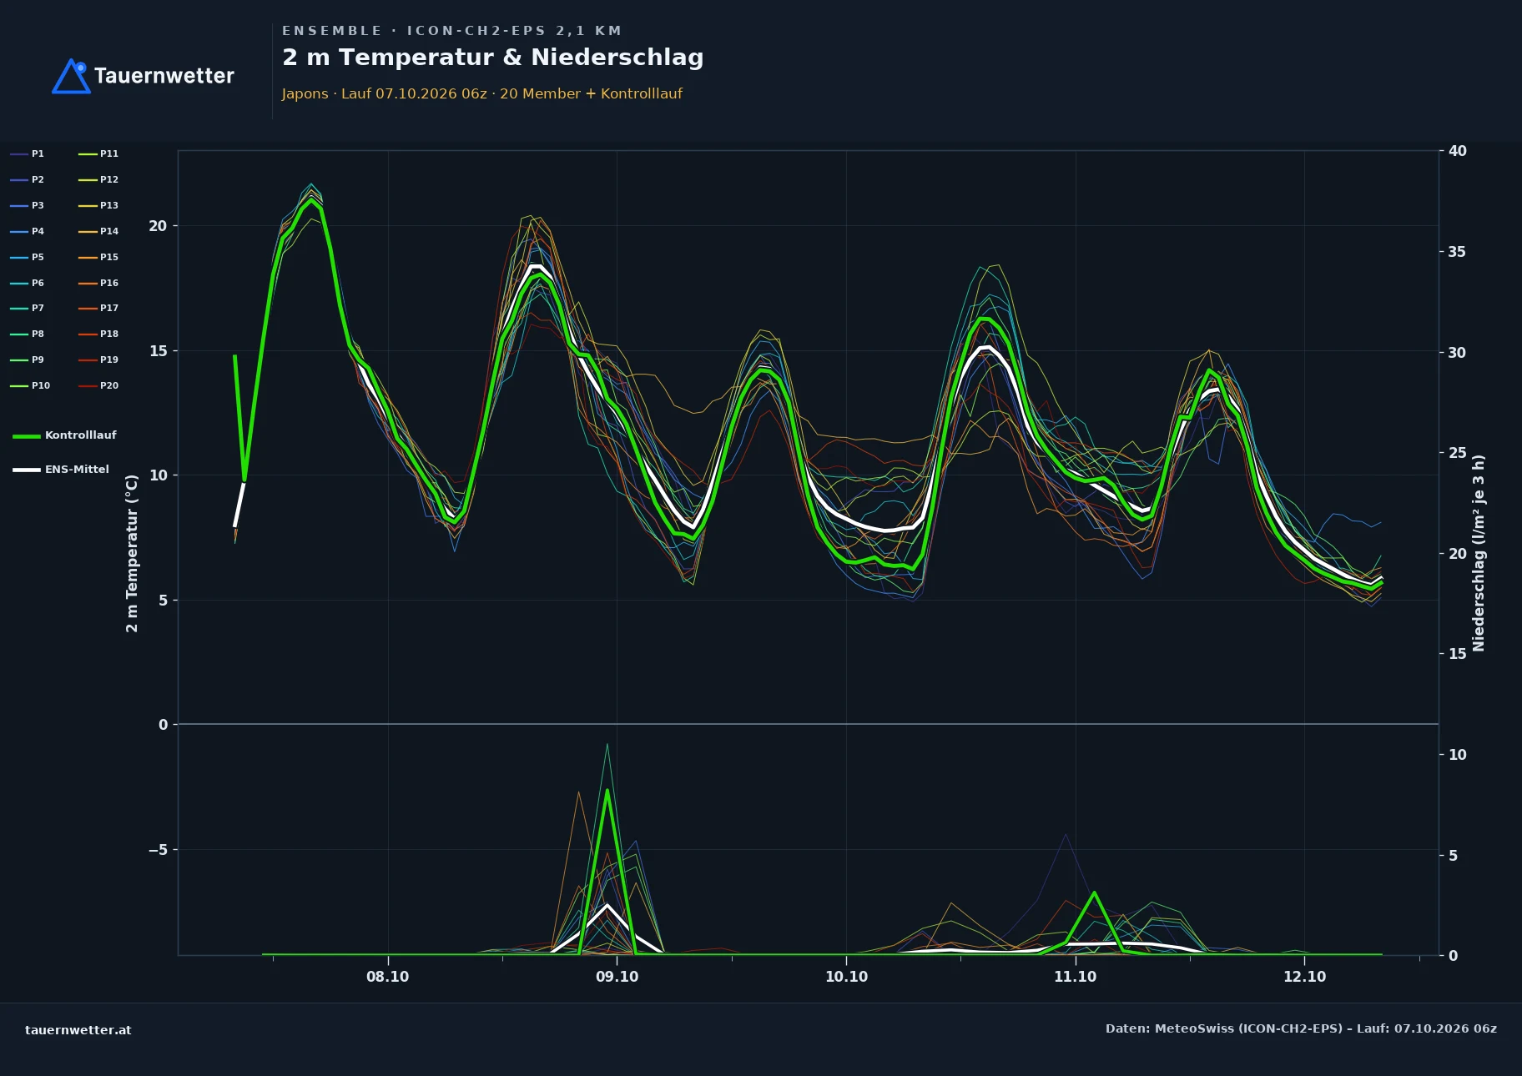Screen dimensions: 1522x1076
Task: Select the P1 legend entry
Action: tap(28, 154)
